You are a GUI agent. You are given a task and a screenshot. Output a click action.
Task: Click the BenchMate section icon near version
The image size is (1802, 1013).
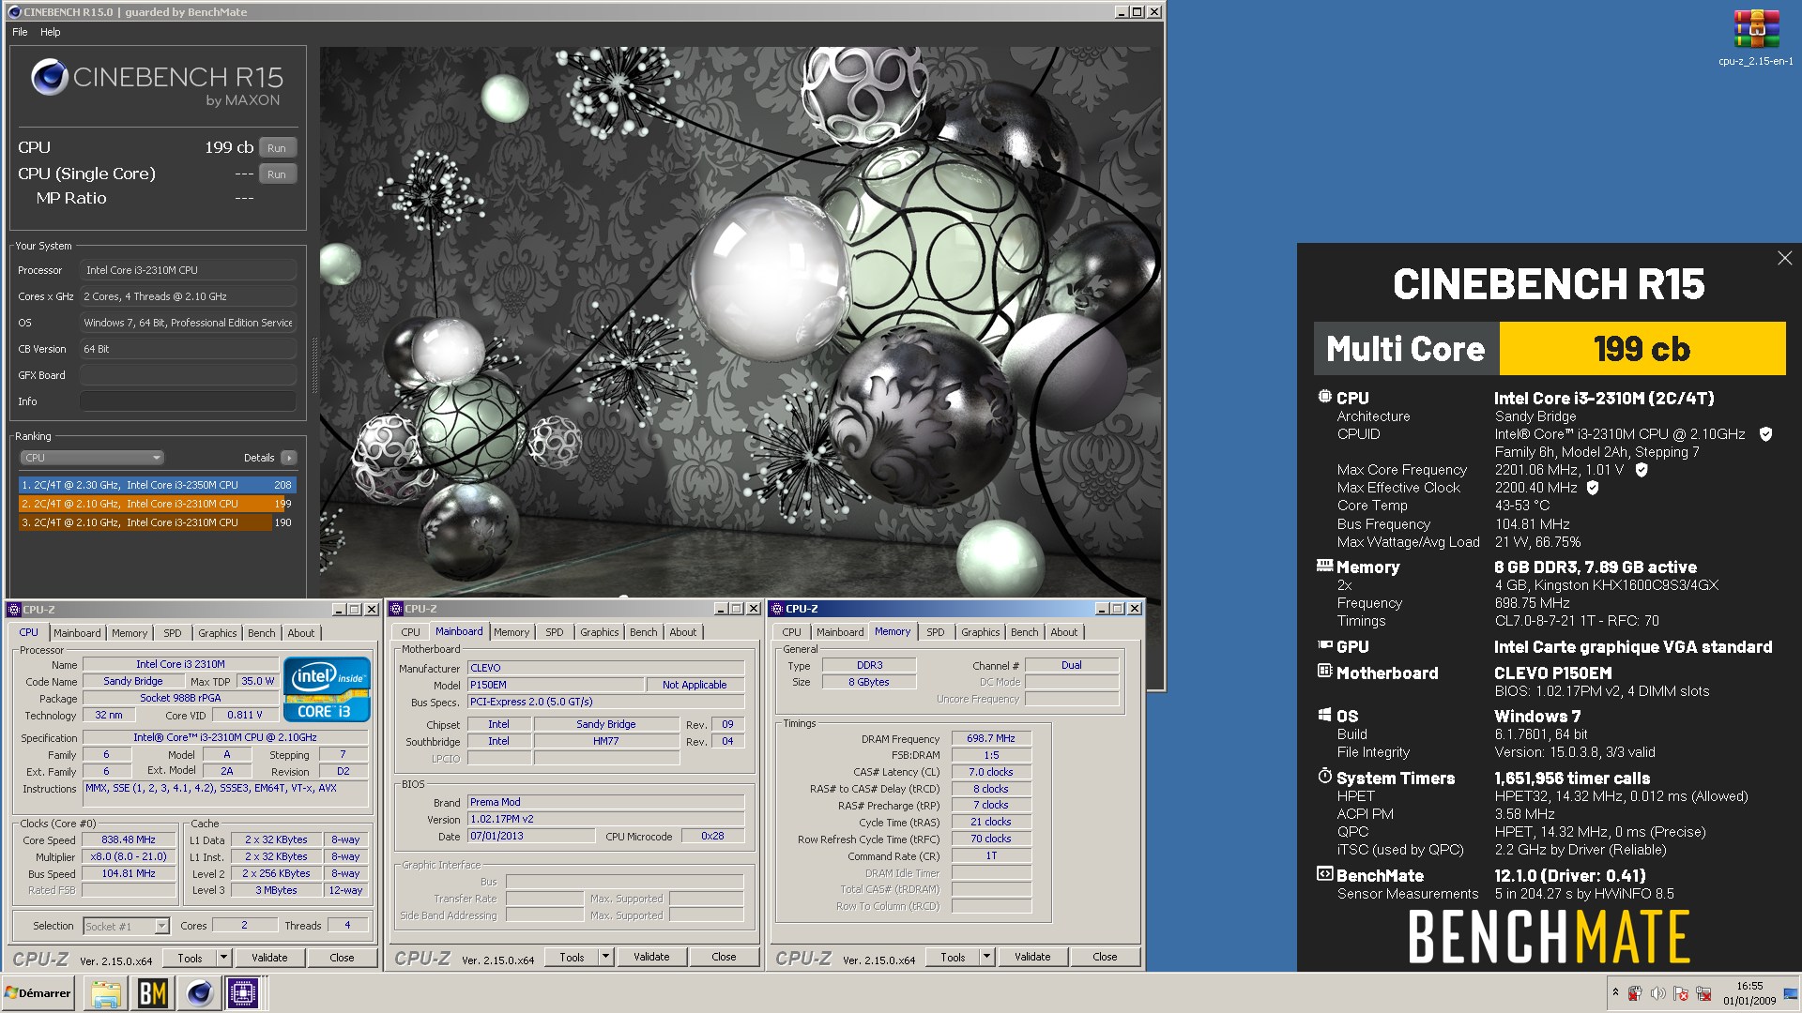pos(1324,873)
